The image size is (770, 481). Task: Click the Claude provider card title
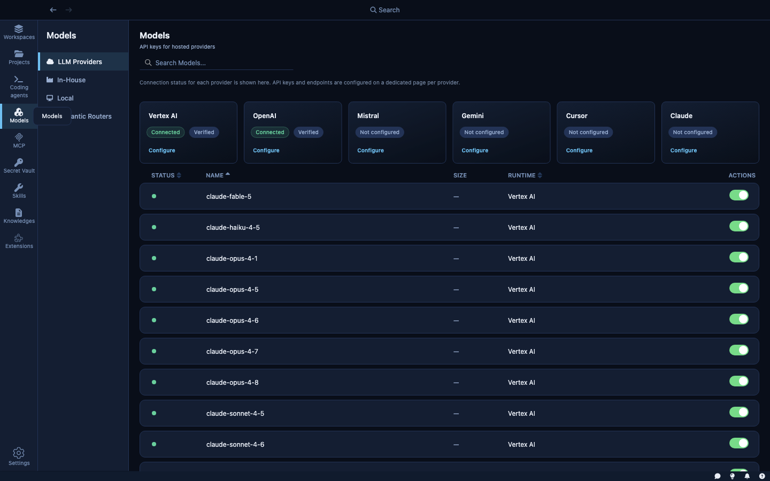(681, 115)
